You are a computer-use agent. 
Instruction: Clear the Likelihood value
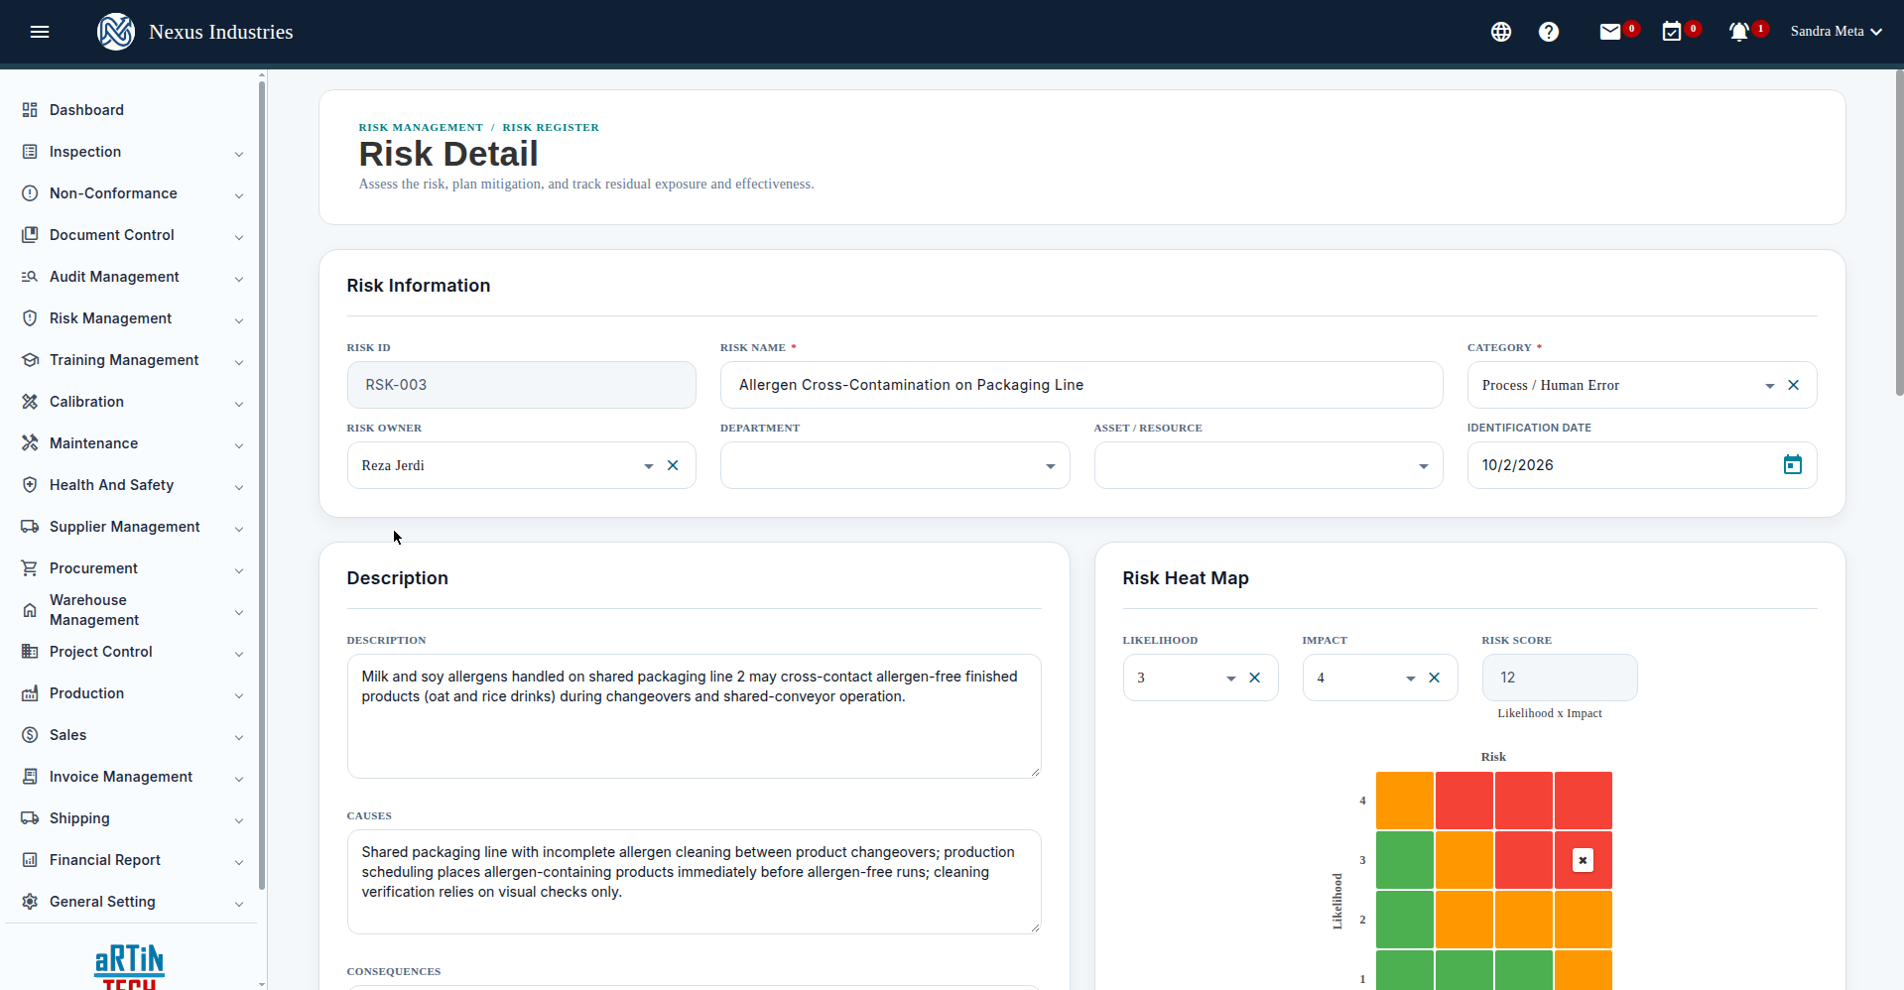1255,678
